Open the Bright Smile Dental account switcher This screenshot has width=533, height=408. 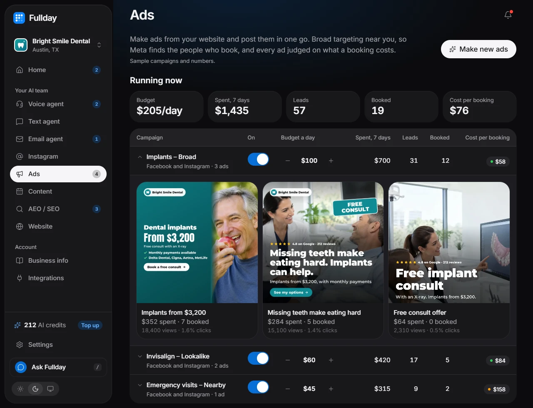pos(58,45)
